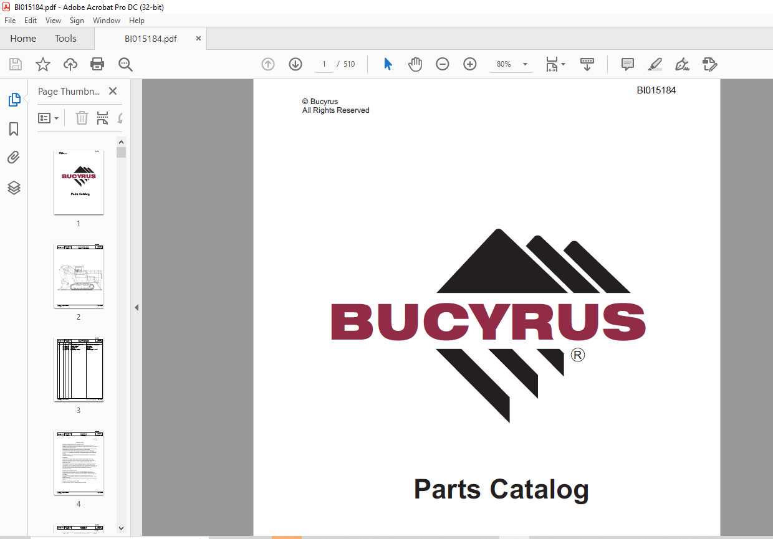Open the Bookmarks panel icon
This screenshot has height=539, width=773.
pos(14,129)
